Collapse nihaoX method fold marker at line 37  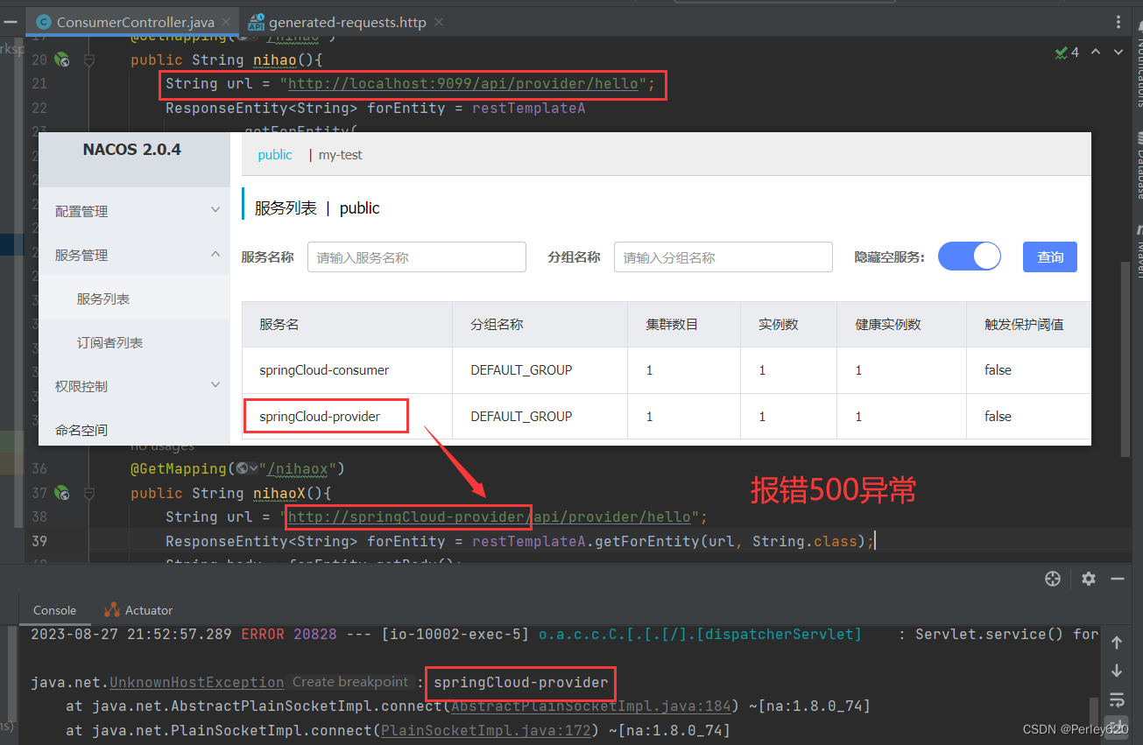(x=88, y=493)
